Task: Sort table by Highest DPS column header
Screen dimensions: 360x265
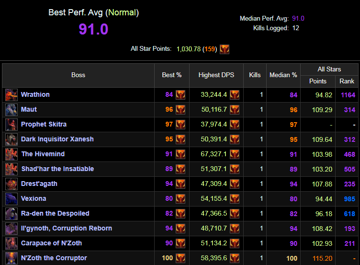Action: [215, 75]
